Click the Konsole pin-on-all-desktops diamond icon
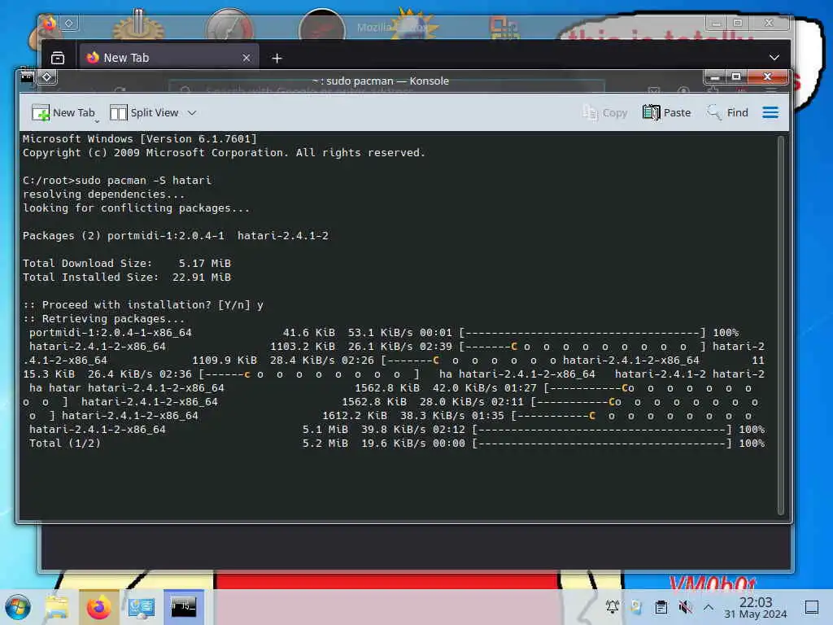 46,77
